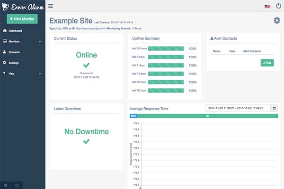Click the Alert Contacts column header in the table
The width and height of the screenshot is (284, 189).
click(252, 51)
